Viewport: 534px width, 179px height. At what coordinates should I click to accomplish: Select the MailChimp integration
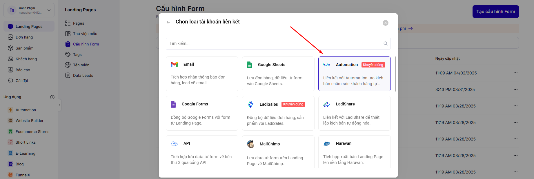coord(278,152)
